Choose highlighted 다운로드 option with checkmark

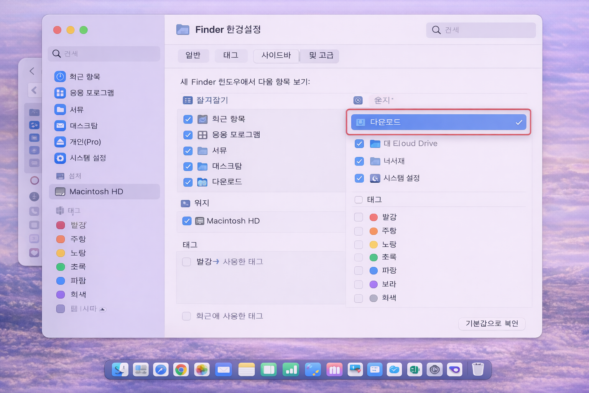(x=439, y=122)
